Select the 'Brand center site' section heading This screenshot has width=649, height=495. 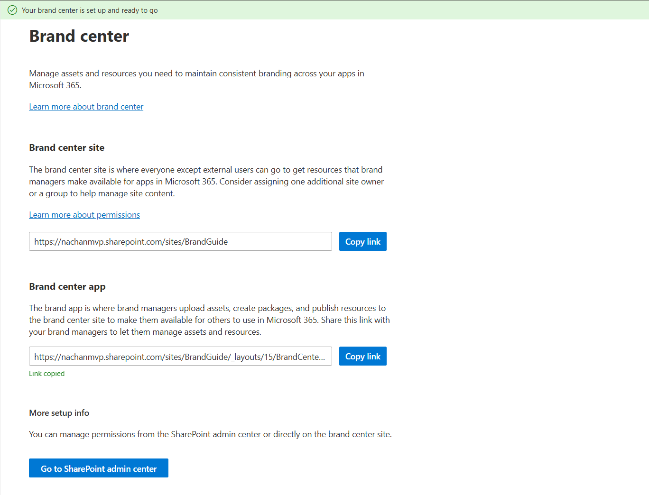66,147
